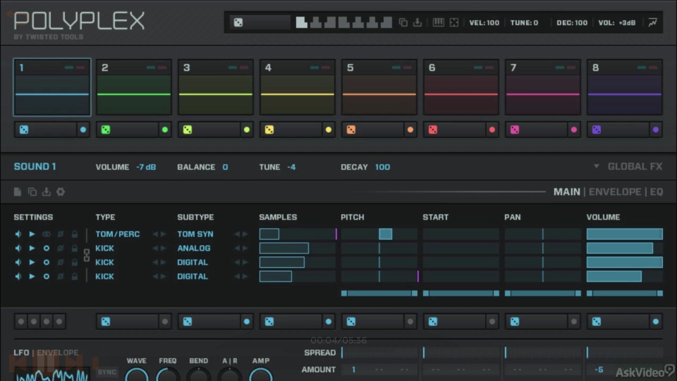Switch to the EQ tab
Viewport: 677px width, 381px height.
tap(656, 192)
